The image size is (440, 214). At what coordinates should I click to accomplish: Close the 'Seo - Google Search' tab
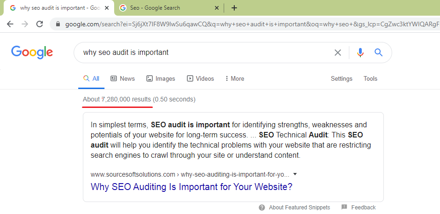(x=217, y=8)
